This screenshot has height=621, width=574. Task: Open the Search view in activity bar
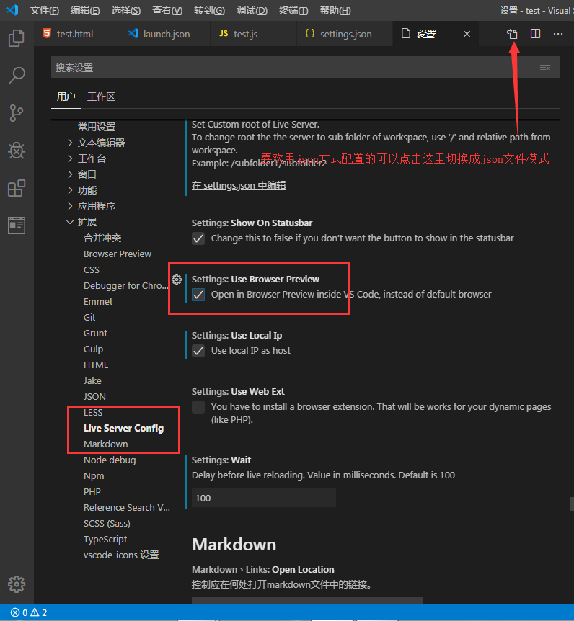pos(17,75)
